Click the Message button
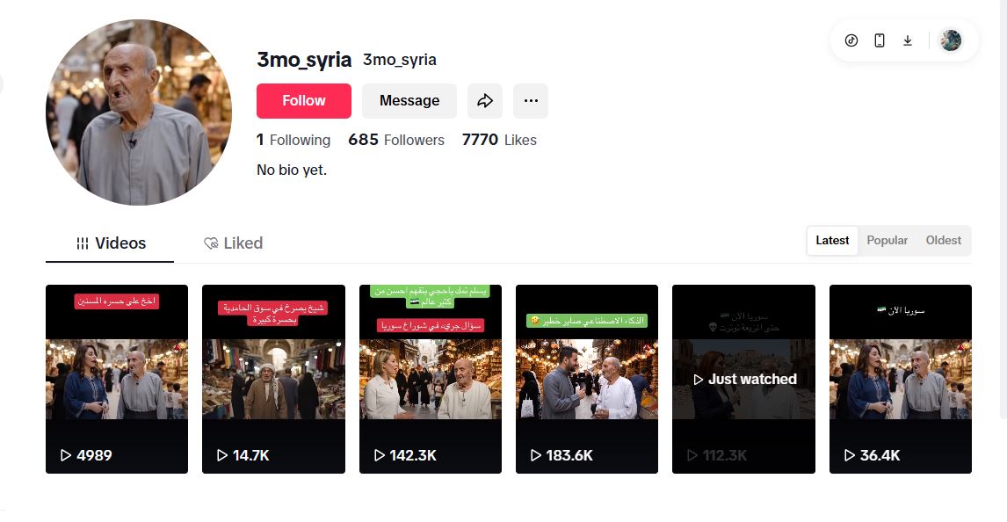Screen dimensions: 1007x522 pyautogui.click(x=409, y=101)
